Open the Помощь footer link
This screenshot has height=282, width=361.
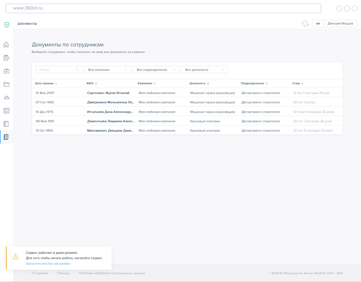(63, 273)
